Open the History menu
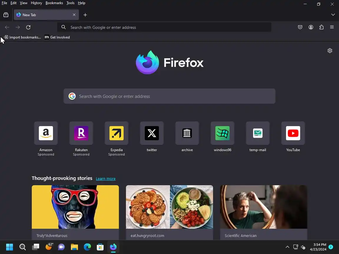 [x=36, y=3]
